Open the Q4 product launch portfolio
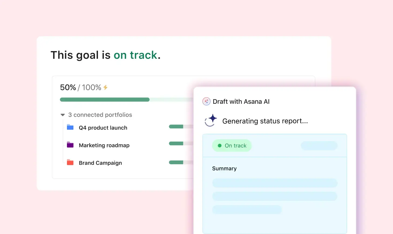The height and width of the screenshot is (234, 393). coord(103,128)
